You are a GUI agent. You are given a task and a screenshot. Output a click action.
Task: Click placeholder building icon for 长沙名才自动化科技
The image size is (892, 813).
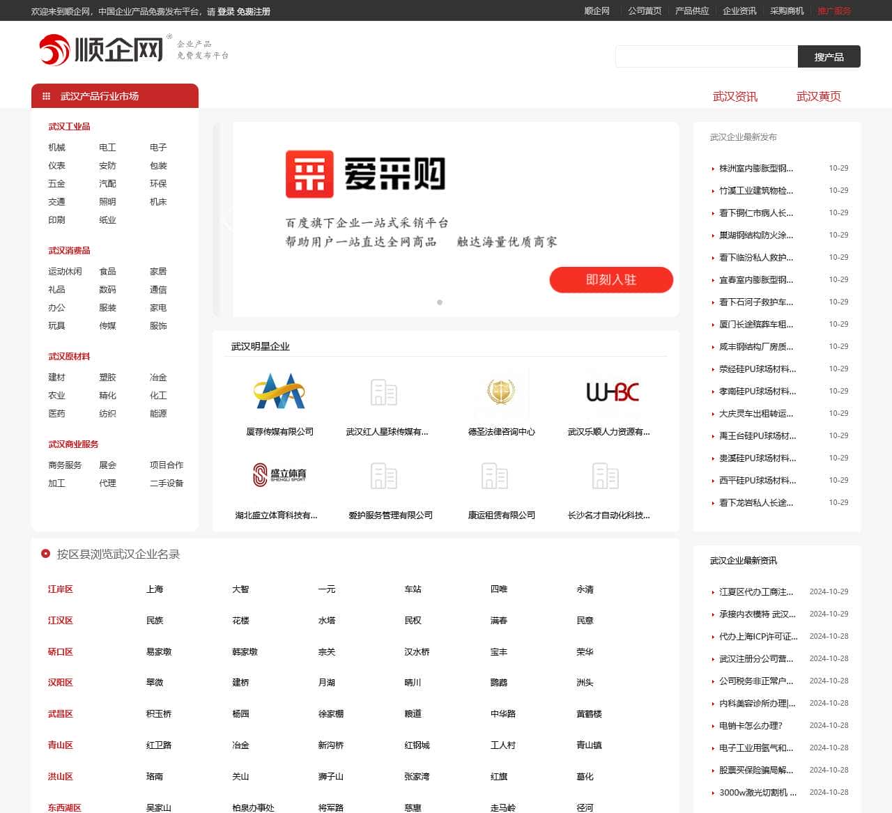606,476
